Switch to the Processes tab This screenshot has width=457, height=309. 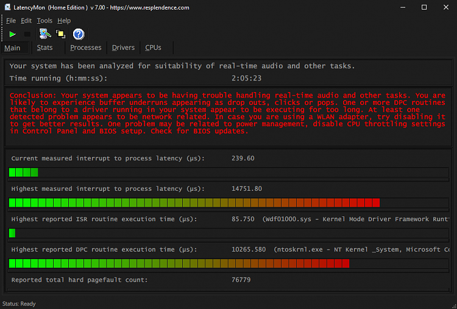[86, 48]
